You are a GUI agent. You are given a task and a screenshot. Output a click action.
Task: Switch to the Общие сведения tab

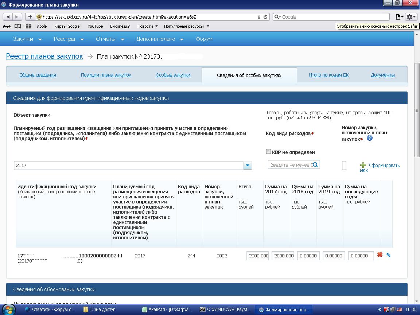[x=38, y=75]
